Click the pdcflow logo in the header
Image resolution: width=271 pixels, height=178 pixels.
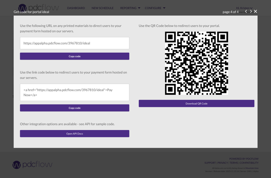pos(38,8)
